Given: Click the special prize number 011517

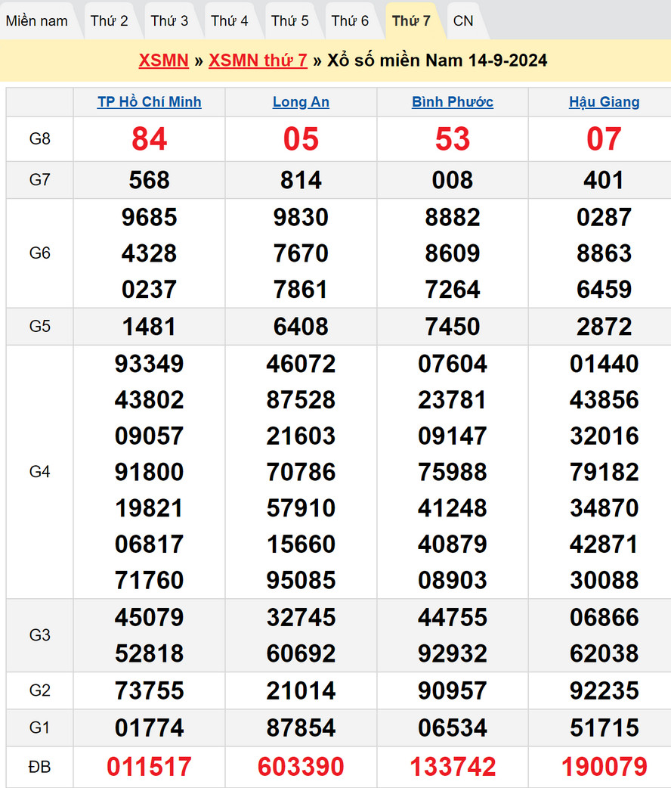Looking at the screenshot, I should point(150,767).
